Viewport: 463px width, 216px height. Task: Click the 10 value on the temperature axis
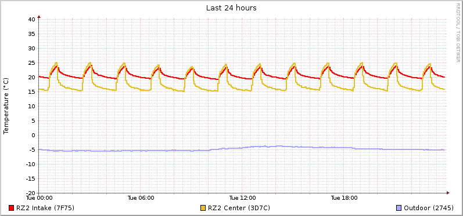32,106
